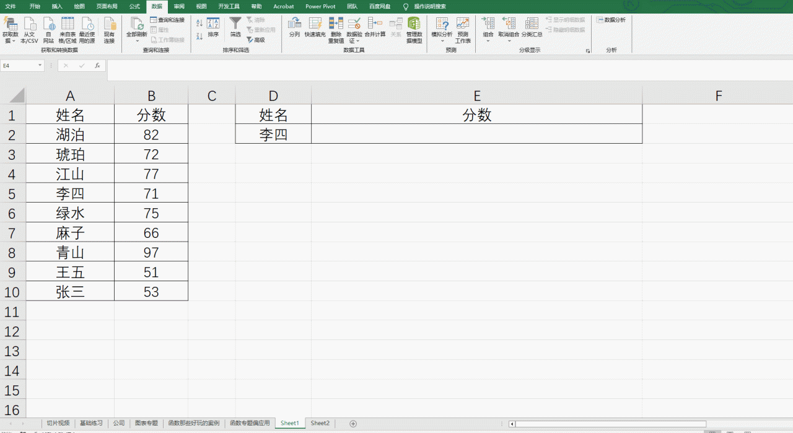Run Flash Fill (快速填充)

[x=315, y=27]
